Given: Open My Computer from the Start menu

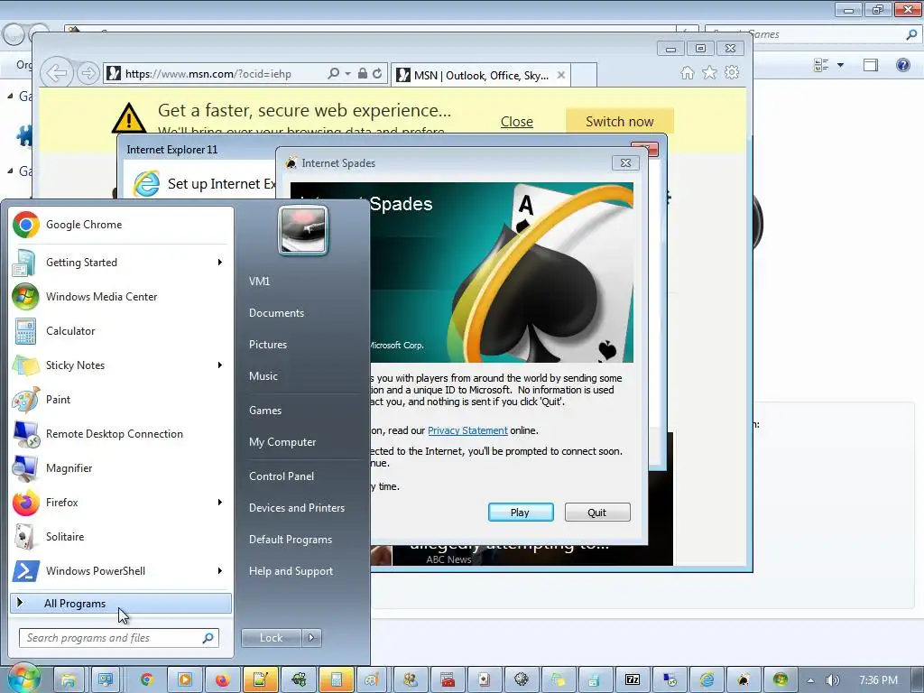Looking at the screenshot, I should 282,442.
